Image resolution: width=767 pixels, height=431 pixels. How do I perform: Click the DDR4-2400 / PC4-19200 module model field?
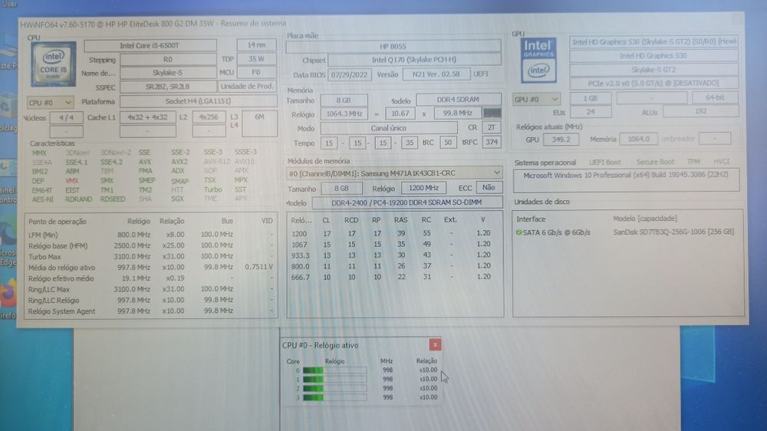[407, 202]
